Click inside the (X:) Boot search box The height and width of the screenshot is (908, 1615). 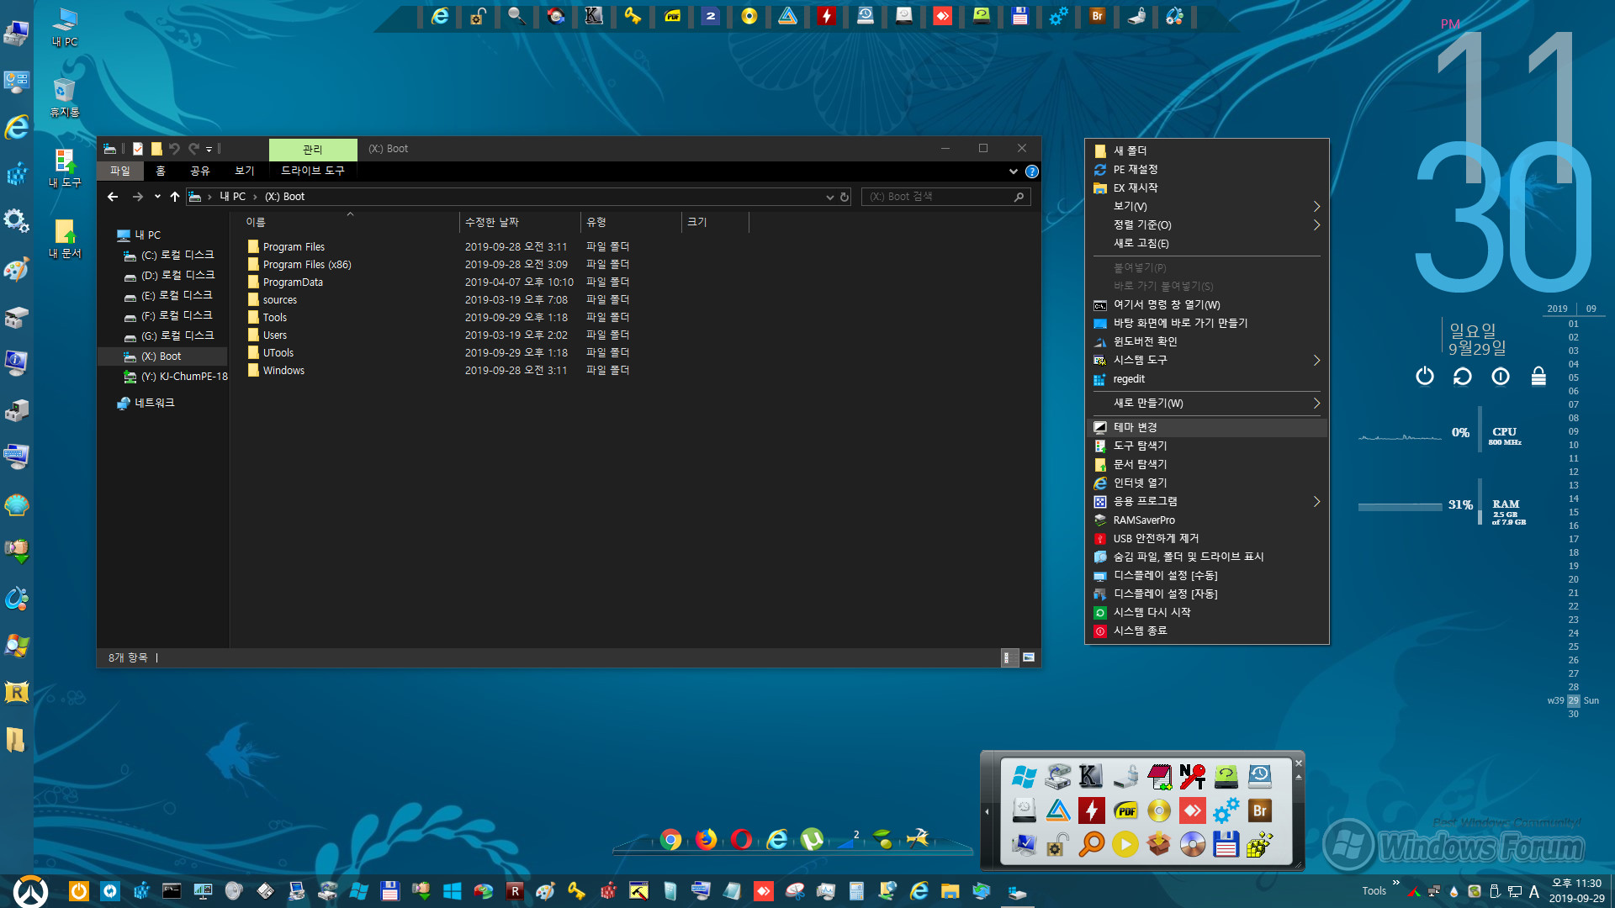945,197
